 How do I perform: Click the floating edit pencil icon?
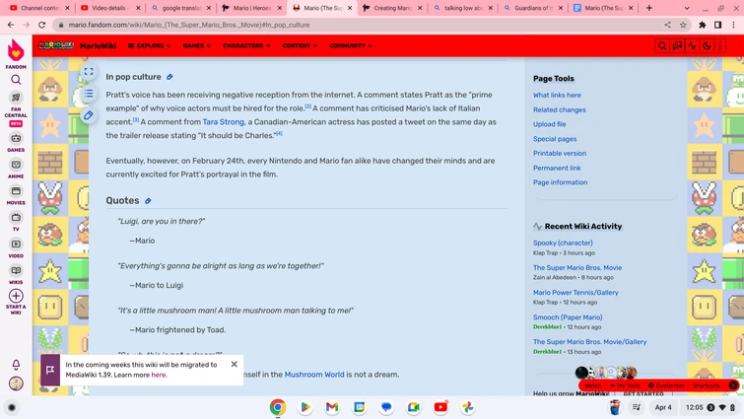[89, 115]
